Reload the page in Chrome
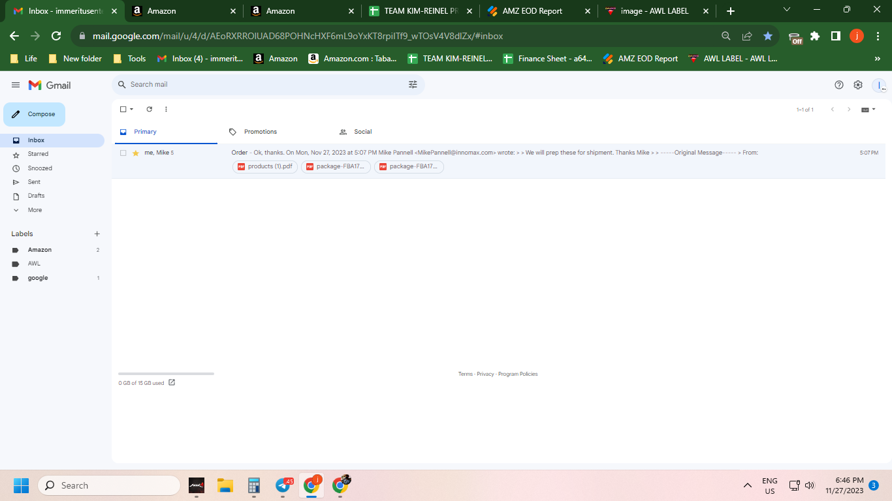This screenshot has width=892, height=501. click(x=56, y=36)
